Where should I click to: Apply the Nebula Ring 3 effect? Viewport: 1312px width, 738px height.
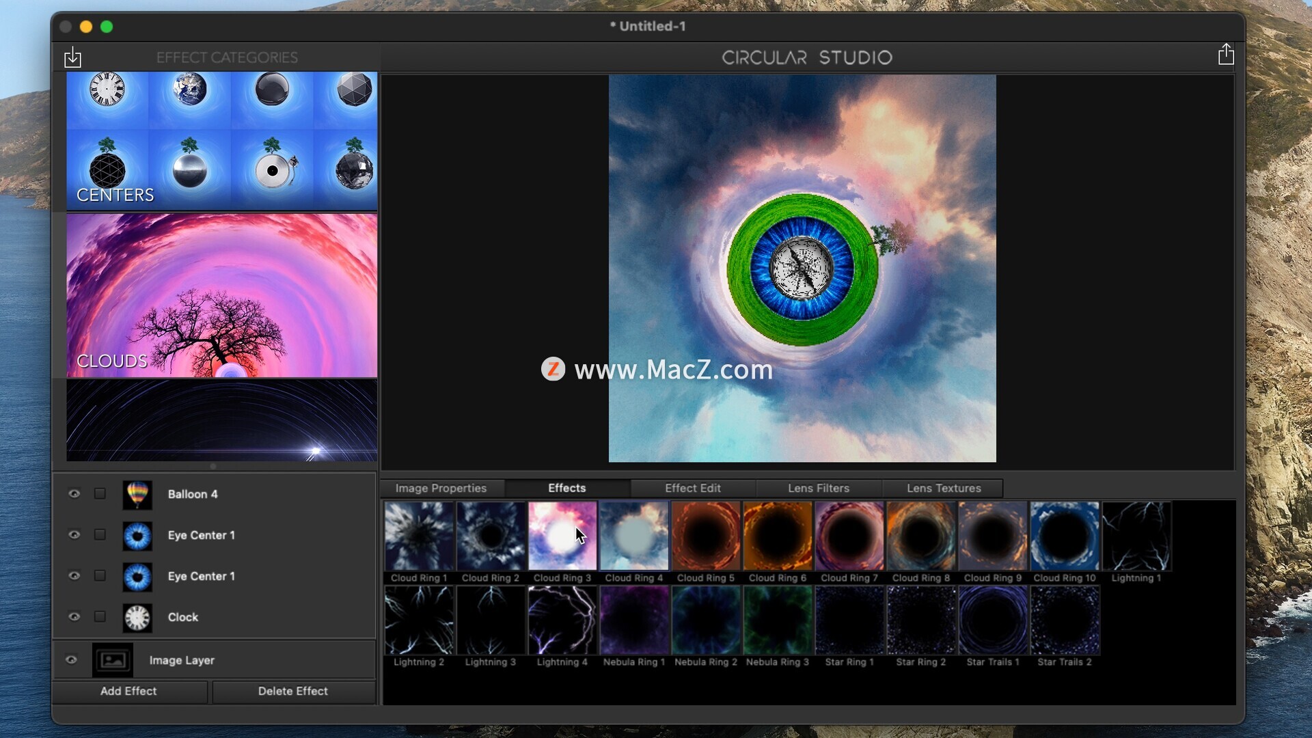point(778,620)
